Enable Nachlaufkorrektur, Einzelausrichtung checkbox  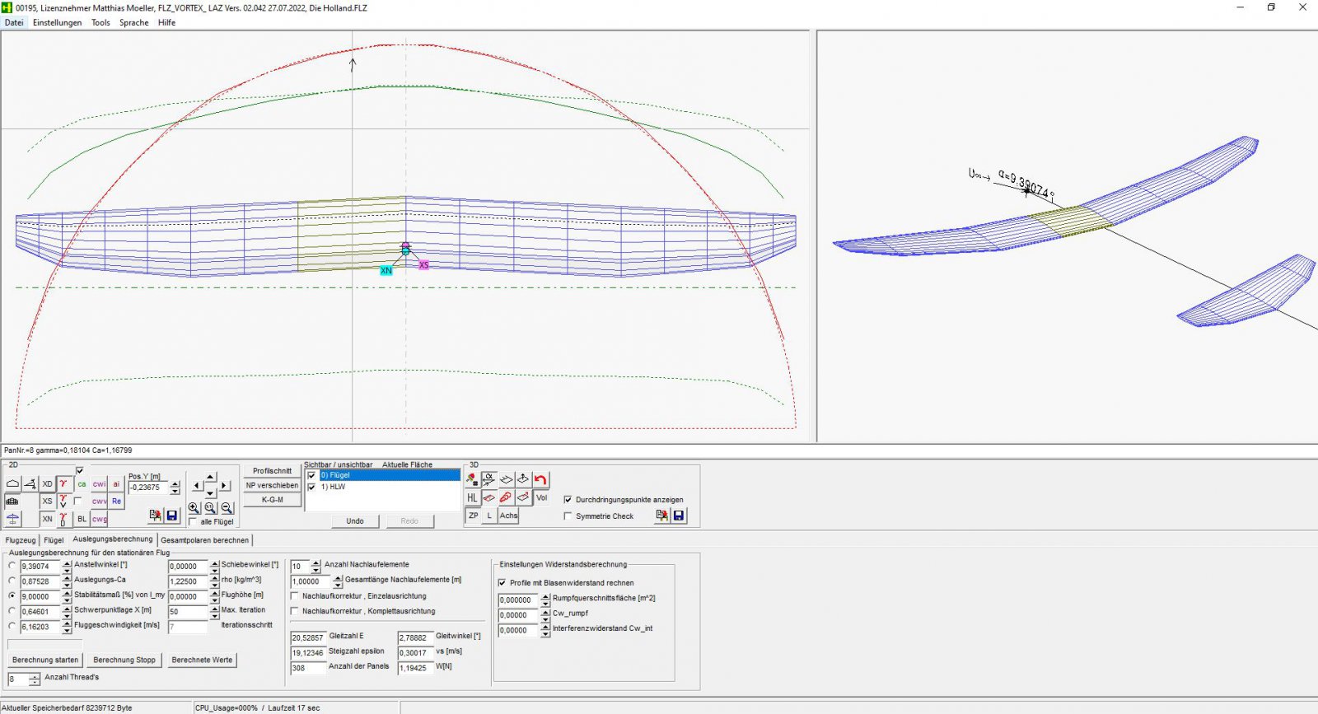pos(295,595)
